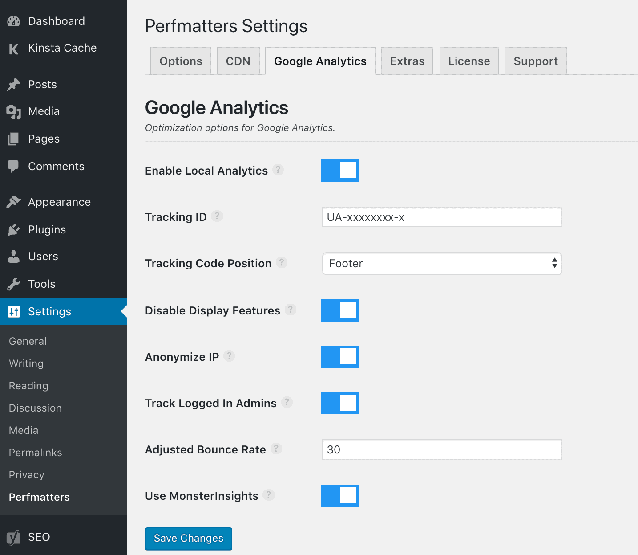This screenshot has width=638, height=555.
Task: Switch to the Extras tab
Action: click(406, 61)
